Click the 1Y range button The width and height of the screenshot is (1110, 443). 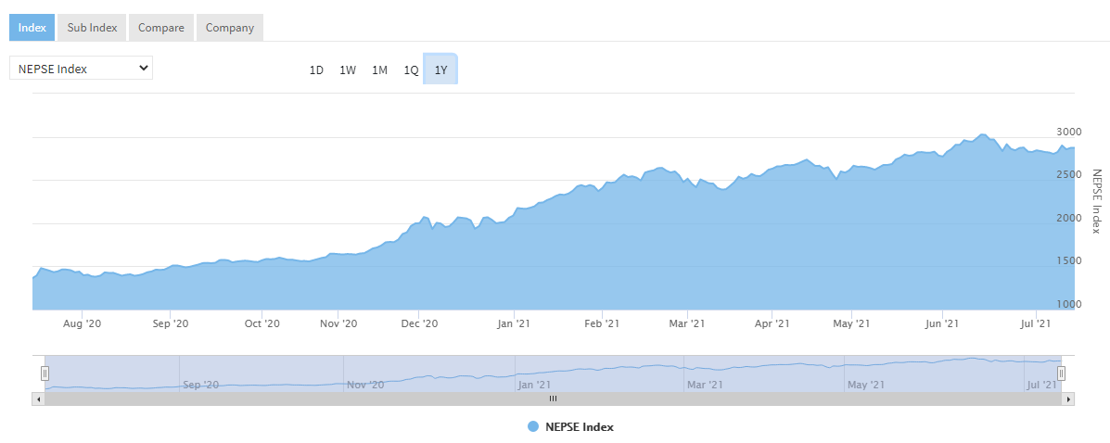coord(440,70)
